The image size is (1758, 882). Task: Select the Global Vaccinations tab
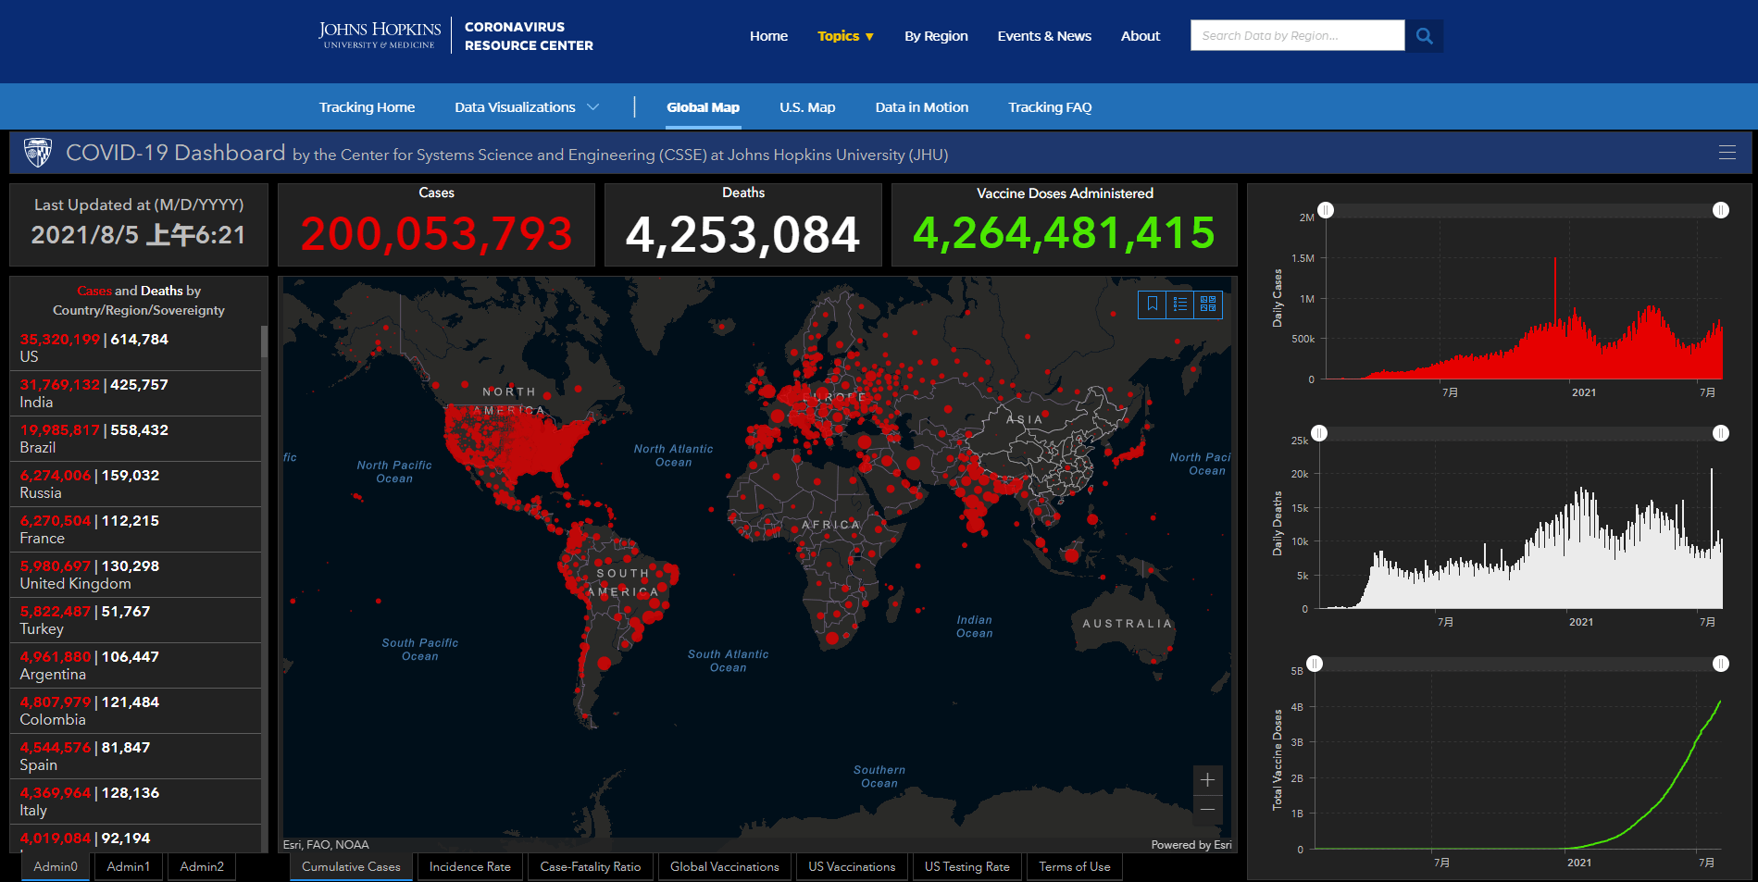click(724, 867)
